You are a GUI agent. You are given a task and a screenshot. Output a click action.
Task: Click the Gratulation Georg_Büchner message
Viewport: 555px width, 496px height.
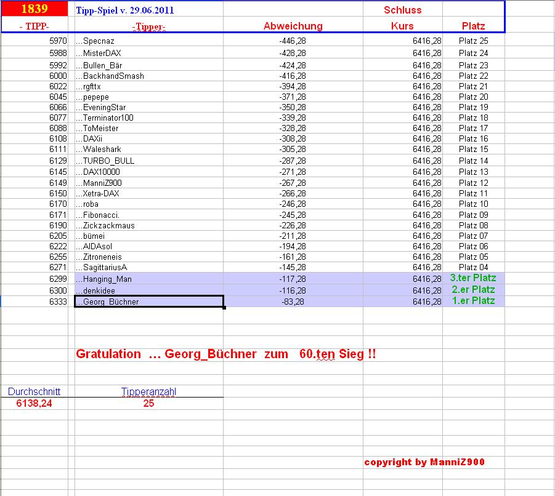pyautogui.click(x=226, y=354)
